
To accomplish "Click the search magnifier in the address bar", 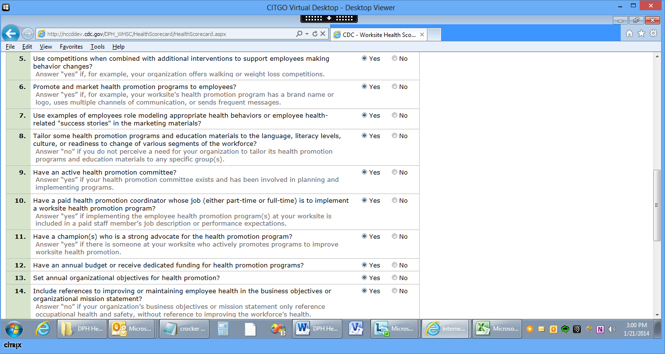I will tap(299, 34).
